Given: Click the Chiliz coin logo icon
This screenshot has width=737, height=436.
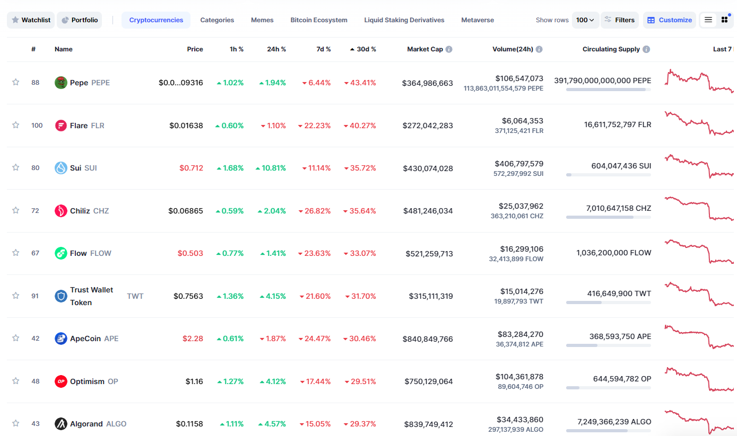Looking at the screenshot, I should point(61,211).
